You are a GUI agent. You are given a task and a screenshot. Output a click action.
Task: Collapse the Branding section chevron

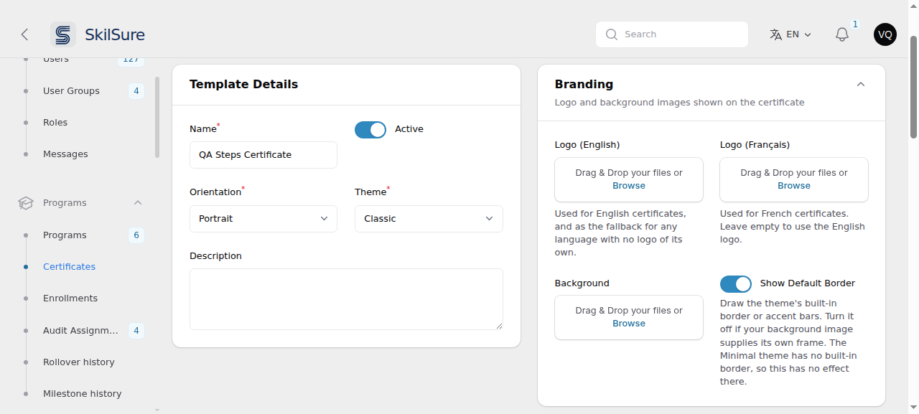pyautogui.click(x=861, y=85)
